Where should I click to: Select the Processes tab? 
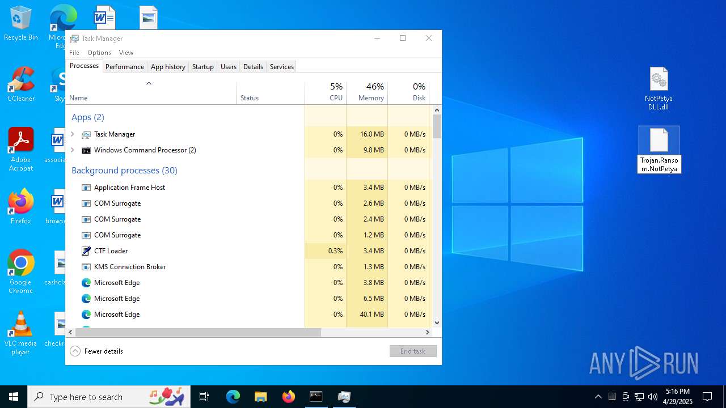tap(84, 66)
